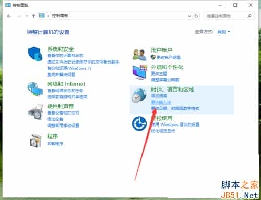Viewport: 261px width, 200px height.
Task: Open the 外观和个性化 heading
Action: click(167, 67)
